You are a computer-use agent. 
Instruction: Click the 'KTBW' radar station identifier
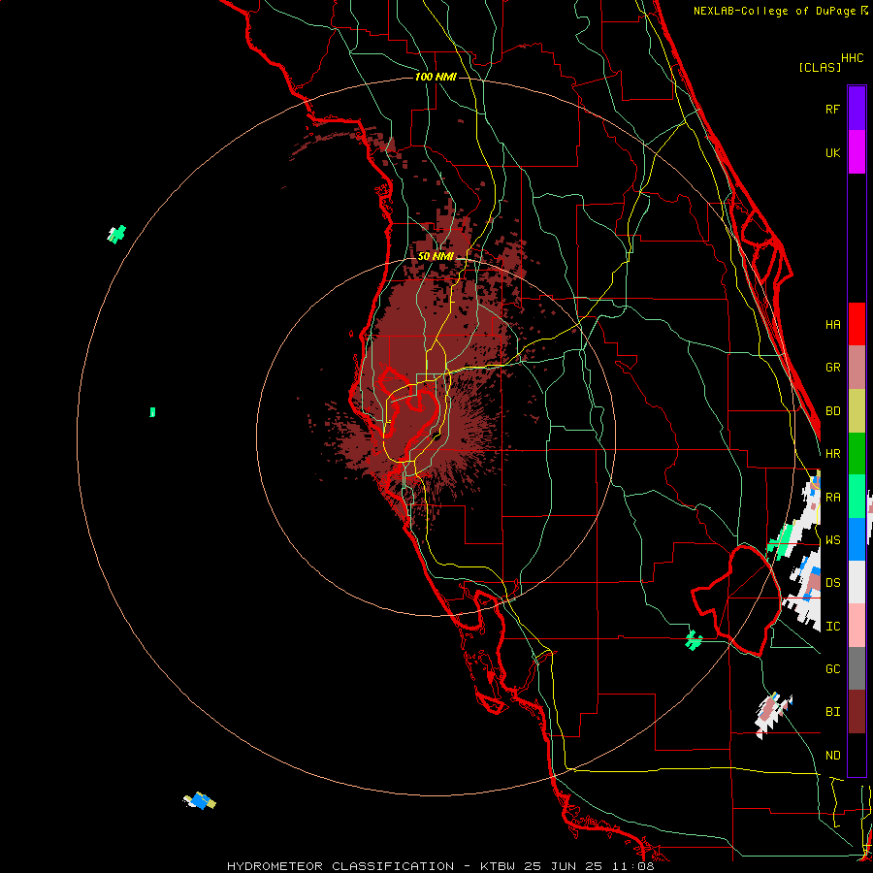click(498, 866)
